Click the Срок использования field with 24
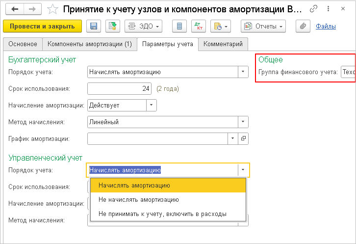 [x=118, y=89]
